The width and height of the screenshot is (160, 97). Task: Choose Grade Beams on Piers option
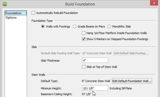74,26
